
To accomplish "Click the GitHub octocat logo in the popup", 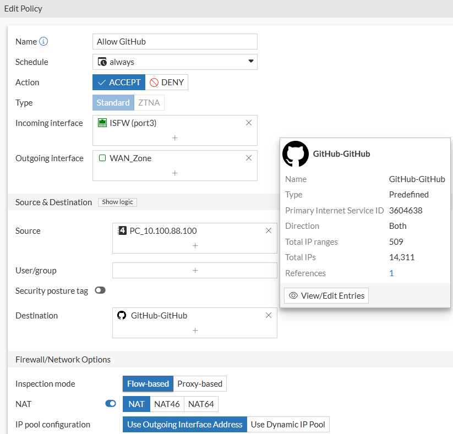I will click(296, 154).
